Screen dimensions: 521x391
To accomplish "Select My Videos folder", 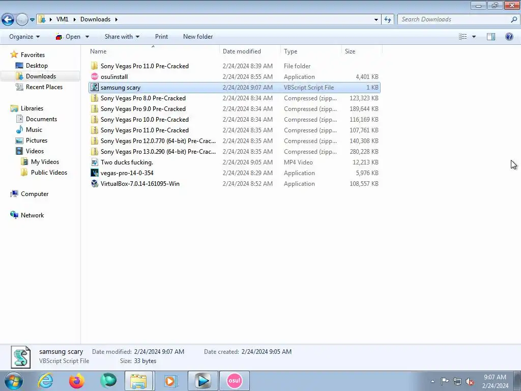I will pyautogui.click(x=45, y=161).
